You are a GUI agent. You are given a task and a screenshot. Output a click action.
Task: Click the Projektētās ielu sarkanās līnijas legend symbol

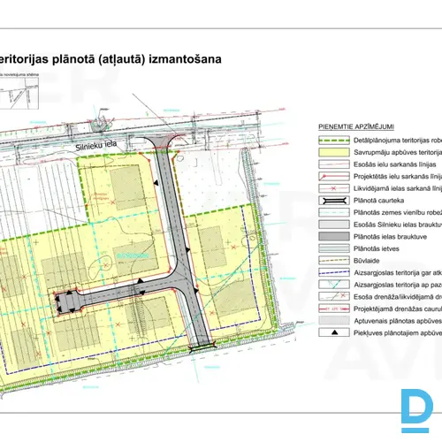[x=334, y=177]
